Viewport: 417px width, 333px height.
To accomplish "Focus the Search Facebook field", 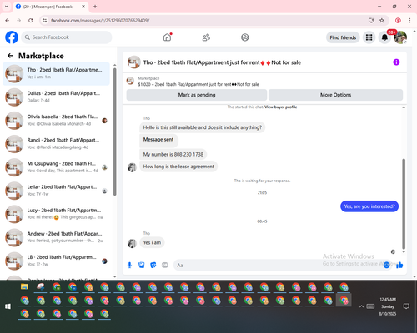I will 67,37.
